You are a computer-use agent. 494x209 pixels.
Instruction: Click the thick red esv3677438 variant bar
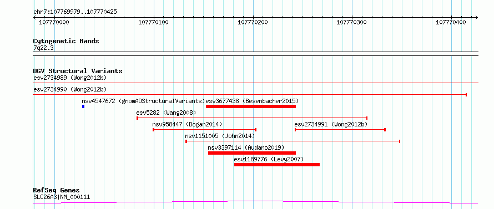[251, 106]
